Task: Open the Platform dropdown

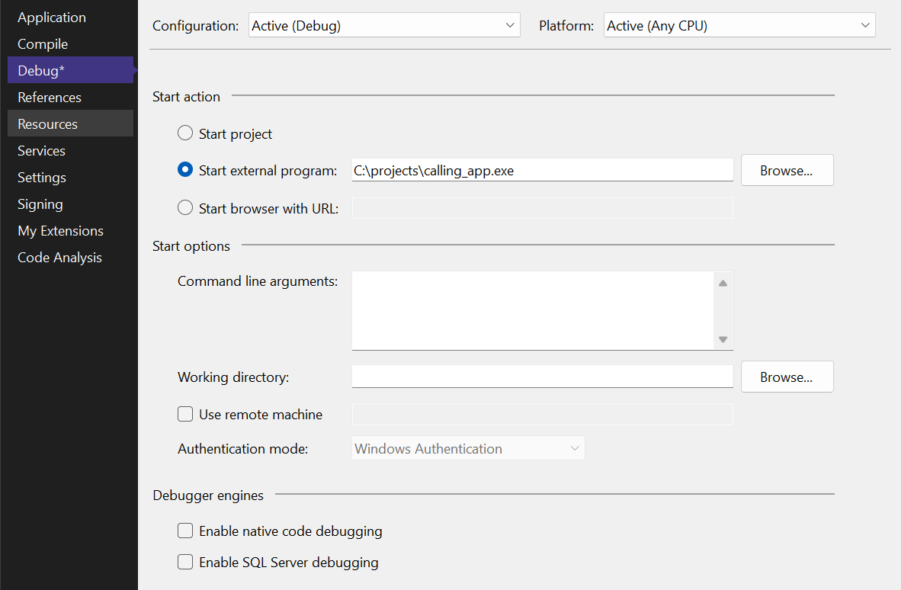Action: (x=739, y=24)
